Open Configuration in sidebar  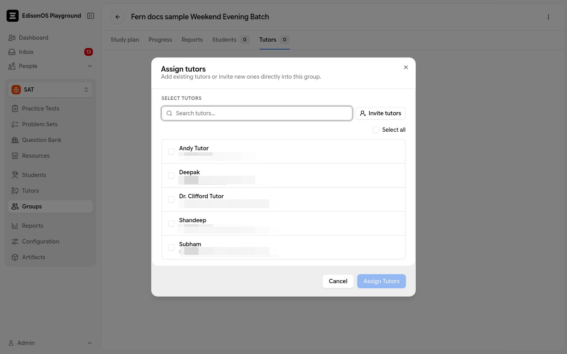tap(50, 242)
